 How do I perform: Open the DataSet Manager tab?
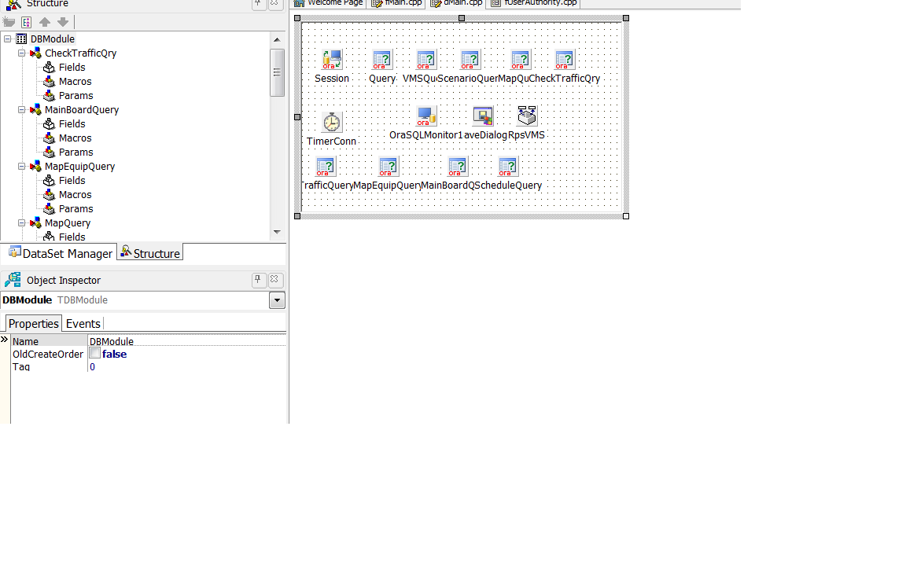click(x=60, y=253)
